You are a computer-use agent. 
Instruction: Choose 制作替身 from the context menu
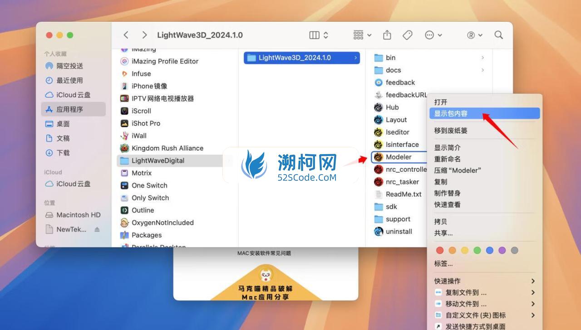click(x=484, y=193)
